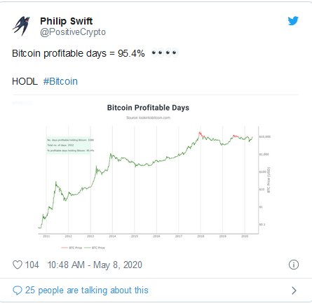Viewport: 312px width, 308px height.
Task: Click the 2014 marker on the chart axis
Action: pos(112,237)
